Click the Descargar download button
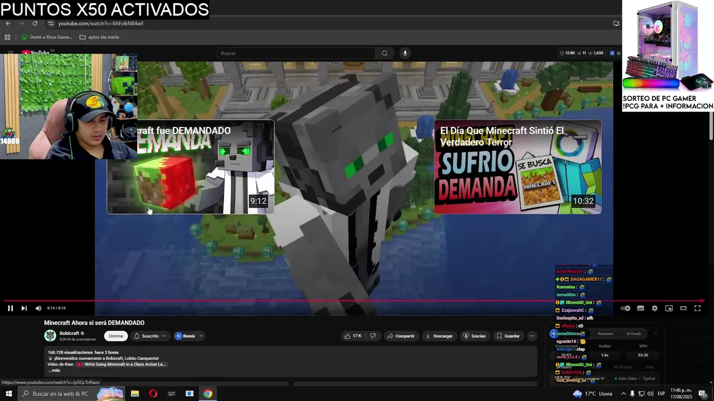The width and height of the screenshot is (714, 401). click(438, 336)
